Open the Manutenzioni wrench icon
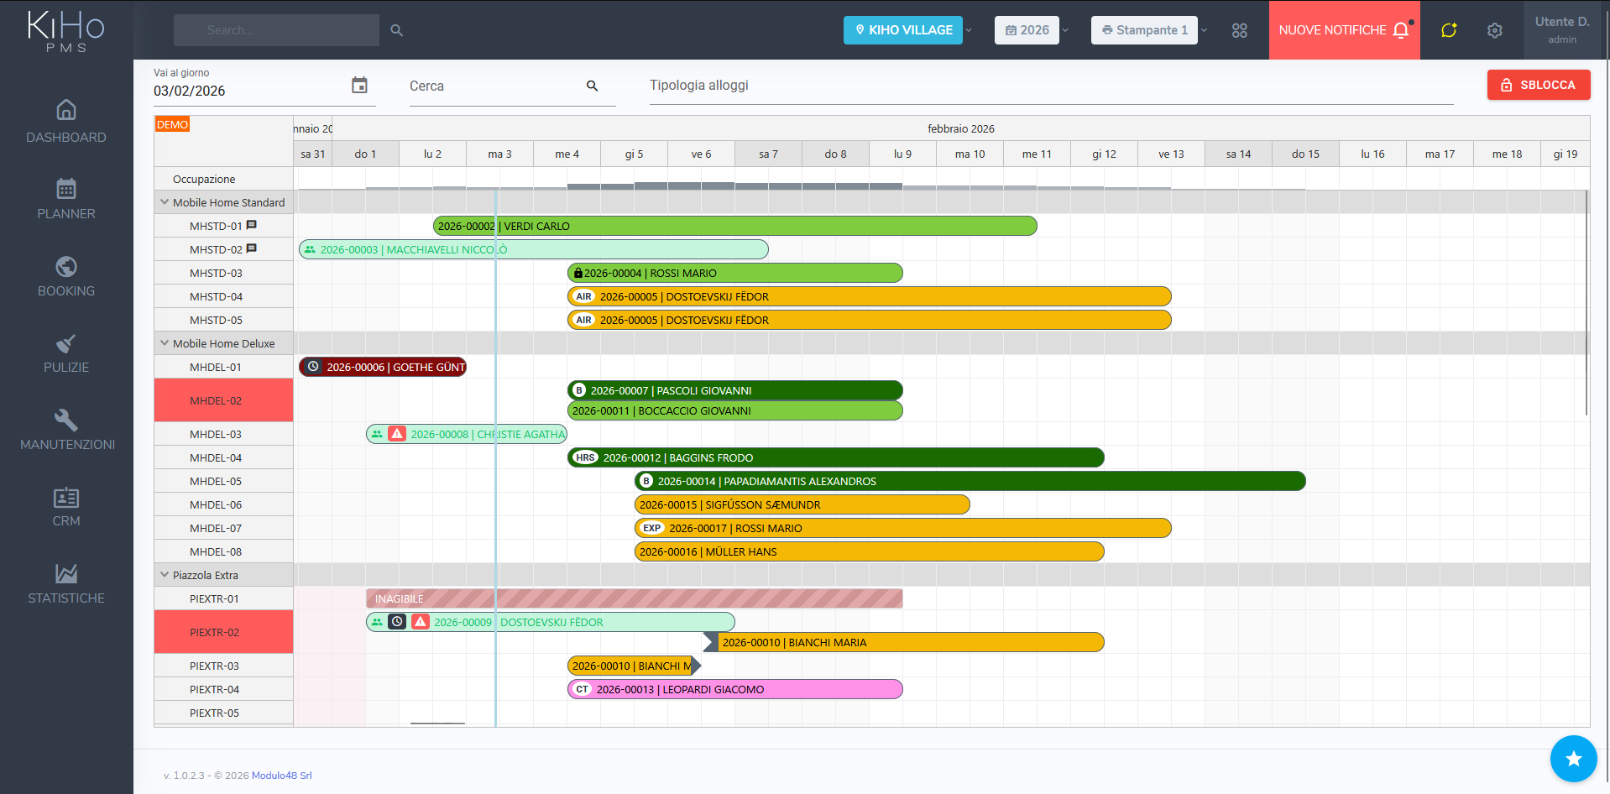This screenshot has height=794, width=1610. point(66,420)
